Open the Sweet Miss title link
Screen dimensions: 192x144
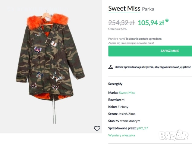click(124, 8)
